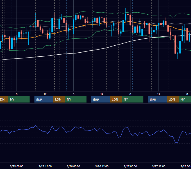Select the 東京 session block above 3/25 12:00
The height and width of the screenshot is (169, 191).
[44, 99]
